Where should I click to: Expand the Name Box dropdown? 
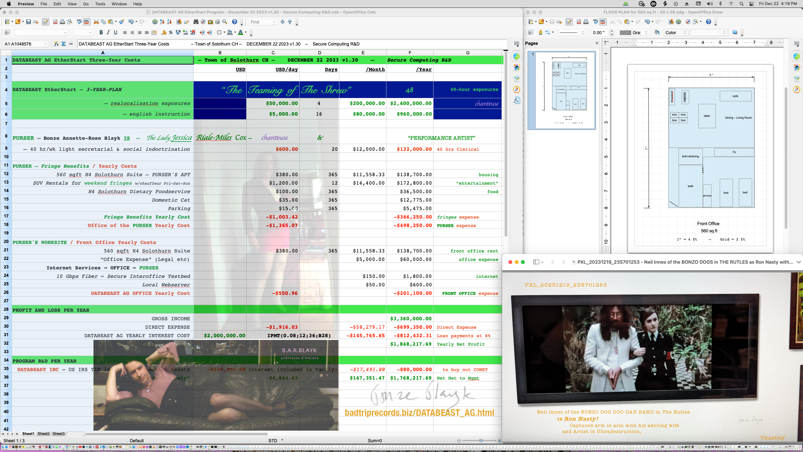coord(46,44)
